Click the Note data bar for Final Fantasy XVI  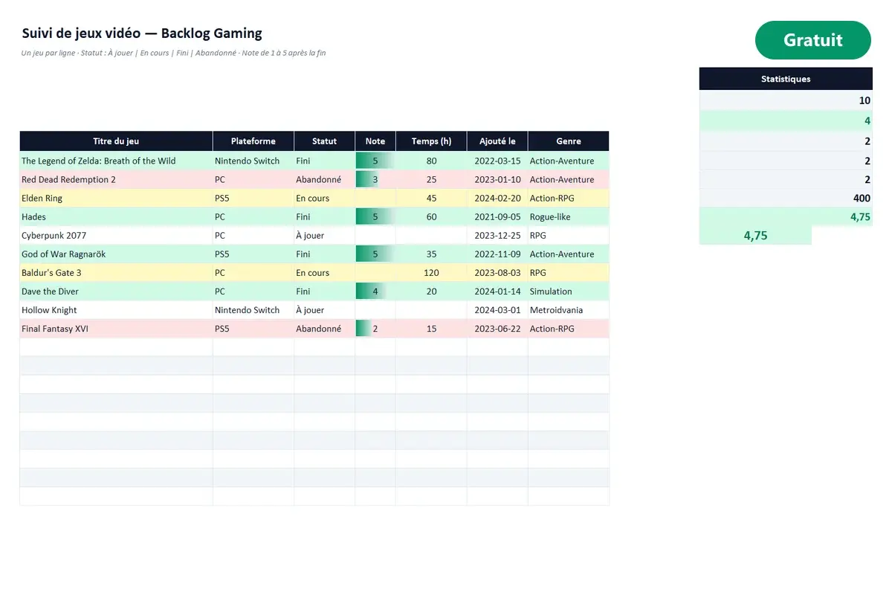coord(375,329)
